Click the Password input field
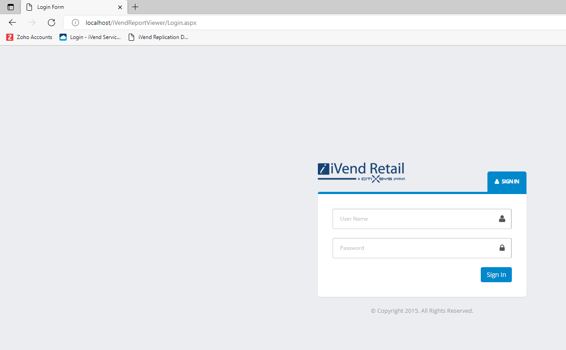The image size is (566, 350). pyautogui.click(x=422, y=248)
